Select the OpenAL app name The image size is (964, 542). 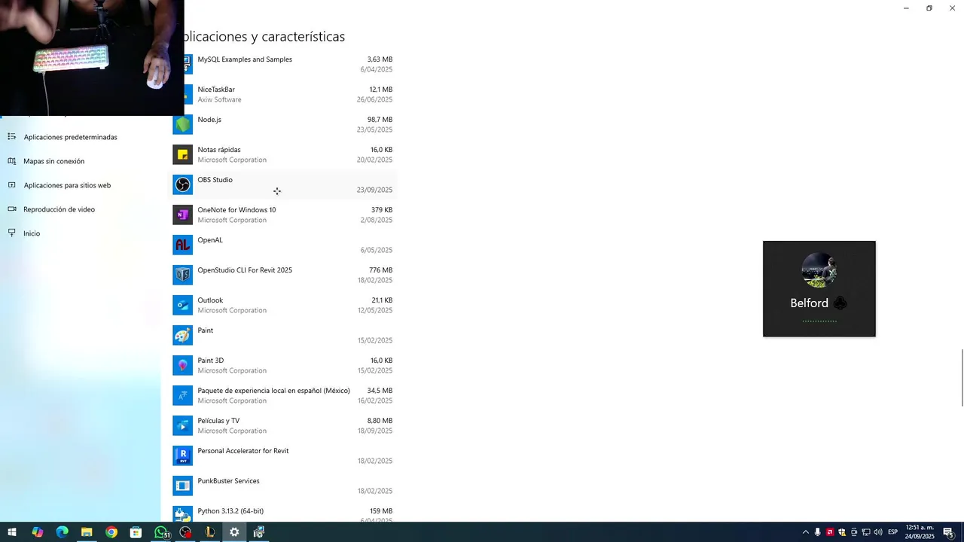point(210,240)
